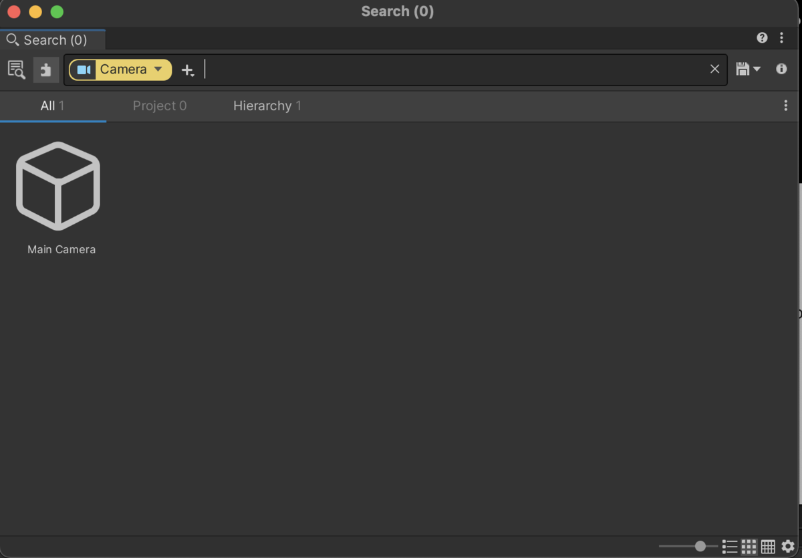Switch to the All results tab

tap(53, 106)
